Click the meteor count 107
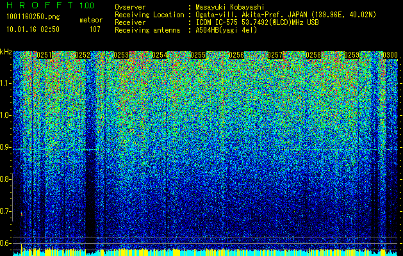Image resolution: width=403 pixels, height=256 pixels. click(95, 29)
